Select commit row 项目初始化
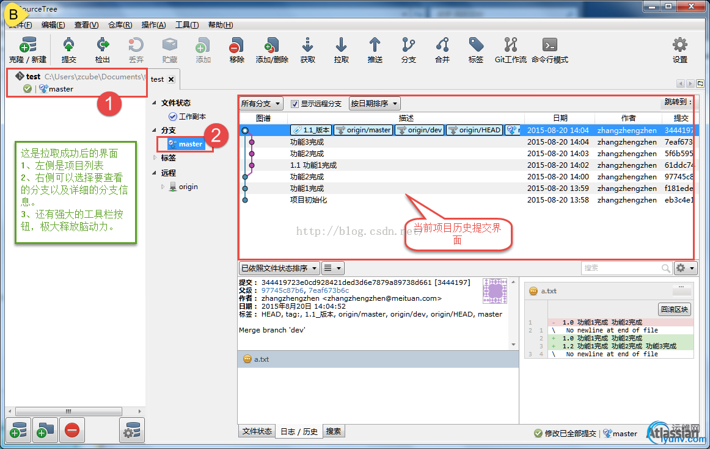 pos(466,200)
